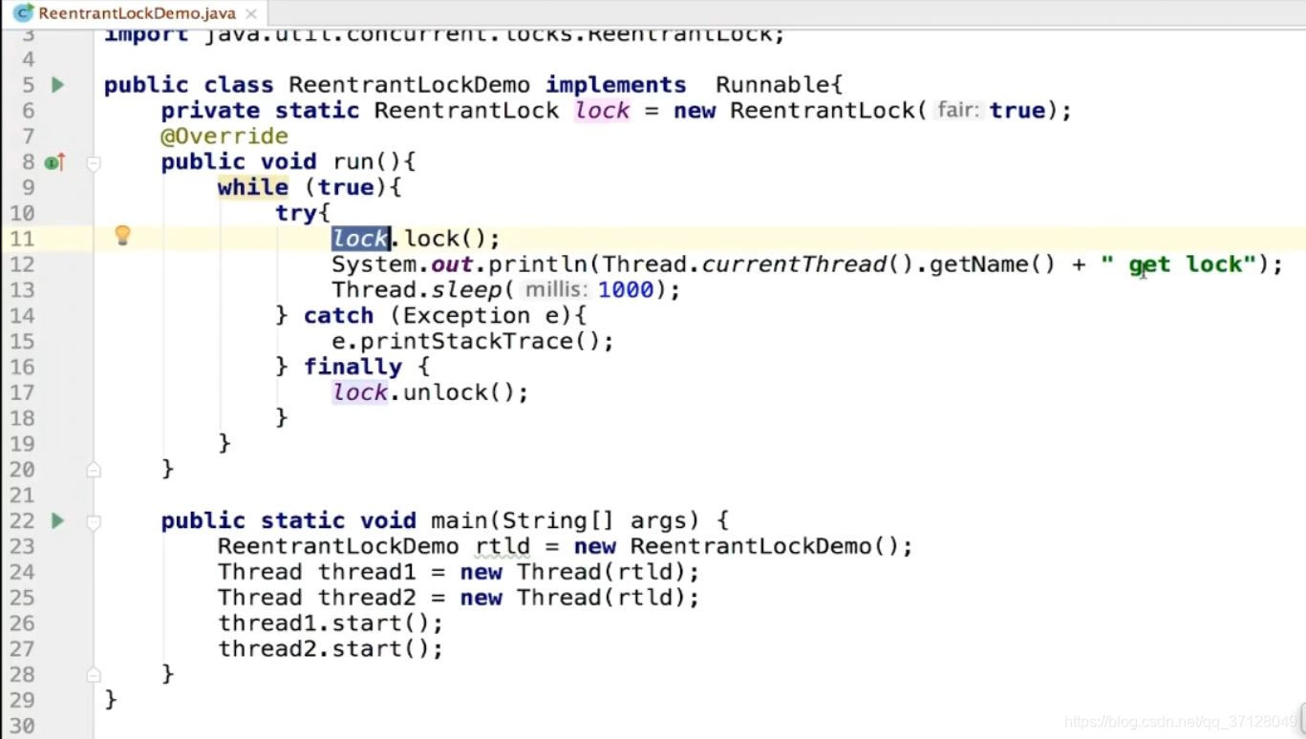
Task: Click 'thread1' variable declaration on line 24
Action: [367, 572]
